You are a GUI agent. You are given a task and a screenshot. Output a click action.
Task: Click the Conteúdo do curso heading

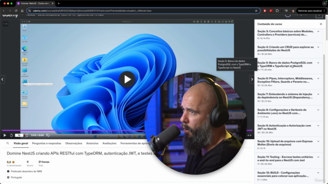270,24
